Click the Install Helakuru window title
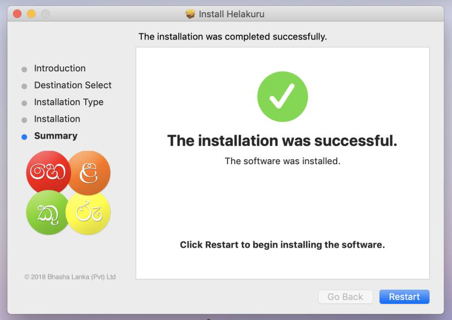Image resolution: width=452 pixels, height=320 pixels. tap(232, 14)
